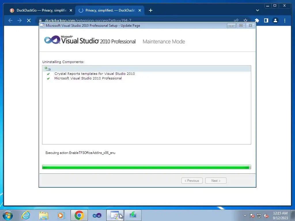Click the duckduckgo.com address bar
Screen dimensions: 295x221
click(x=135, y=20)
